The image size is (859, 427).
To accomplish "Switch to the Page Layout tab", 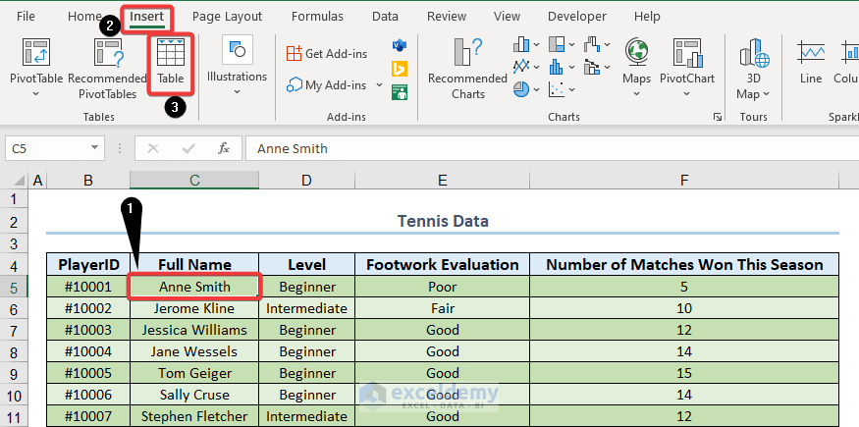I will point(228,17).
